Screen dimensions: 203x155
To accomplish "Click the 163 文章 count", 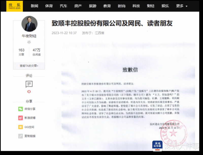I will tap(21, 52).
